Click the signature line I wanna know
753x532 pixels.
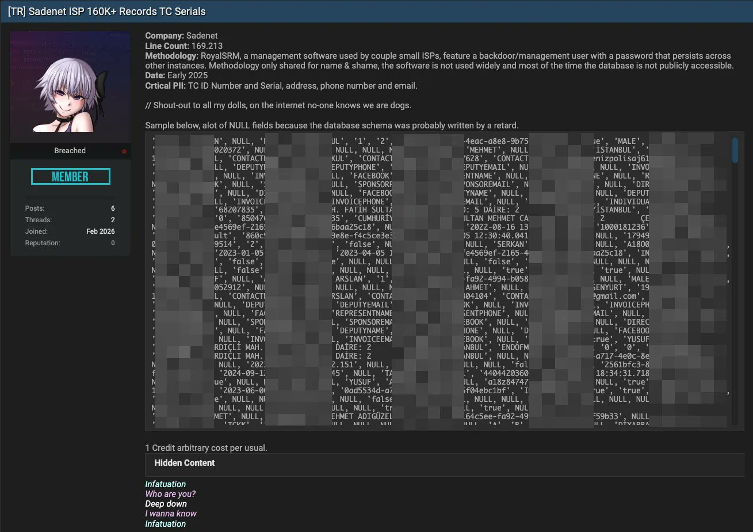pos(171,514)
